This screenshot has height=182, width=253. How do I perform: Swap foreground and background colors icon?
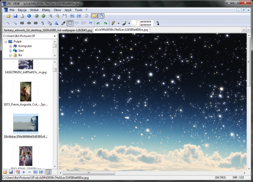157,23
